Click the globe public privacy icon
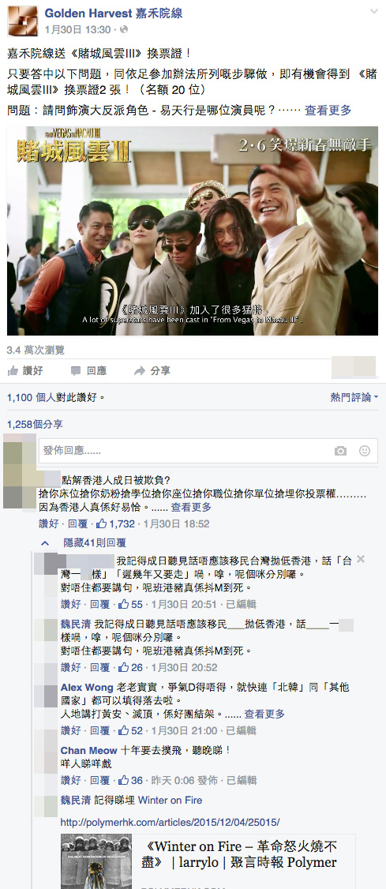Viewport: 386px width, 889px height. pyautogui.click(x=124, y=29)
